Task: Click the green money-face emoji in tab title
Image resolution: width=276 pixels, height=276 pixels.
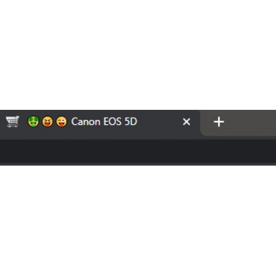Action: 33,121
